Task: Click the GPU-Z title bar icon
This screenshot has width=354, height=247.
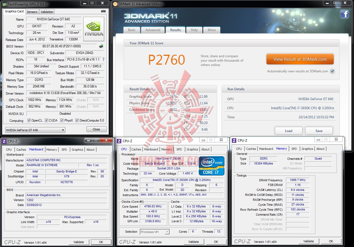Action: click(x=4, y=4)
